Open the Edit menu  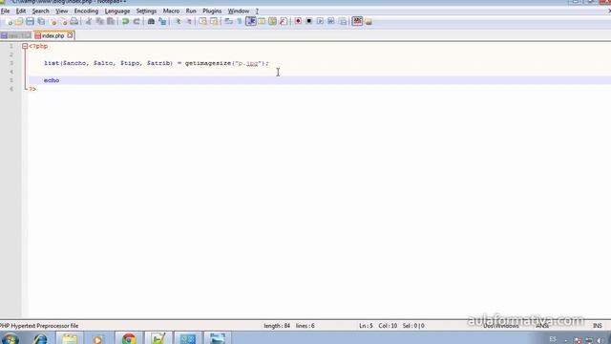(21, 11)
